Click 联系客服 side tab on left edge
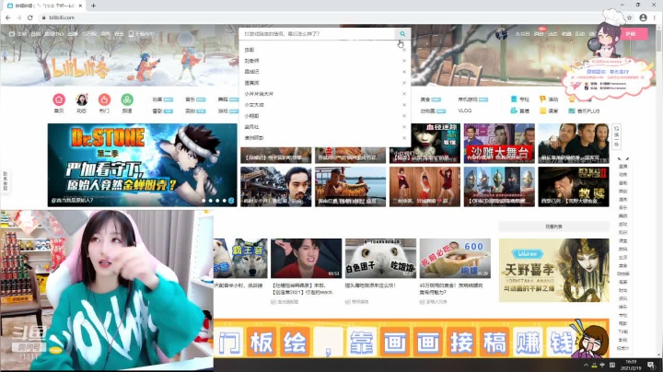Screen dimensions: 663x372 (6, 180)
